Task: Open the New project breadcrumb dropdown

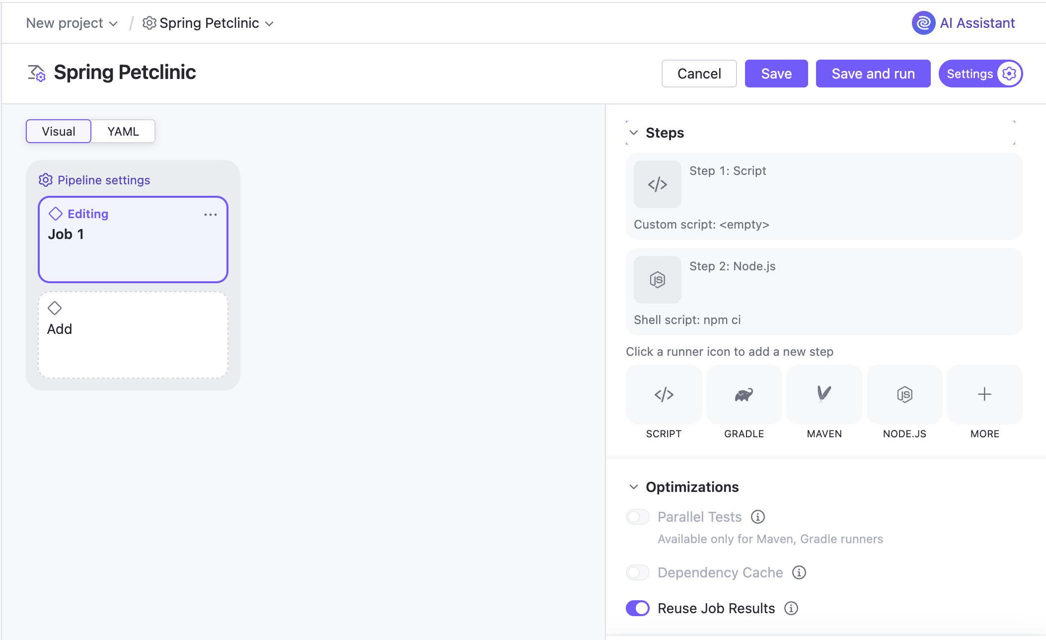Action: coord(72,23)
